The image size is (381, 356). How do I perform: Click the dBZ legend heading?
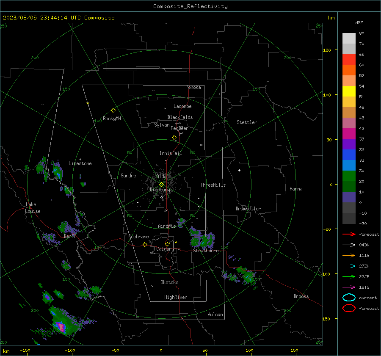359,22
